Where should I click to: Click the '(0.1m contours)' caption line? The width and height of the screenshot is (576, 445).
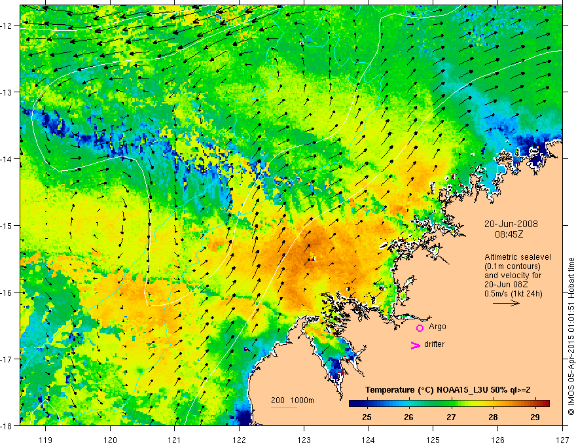(513, 266)
